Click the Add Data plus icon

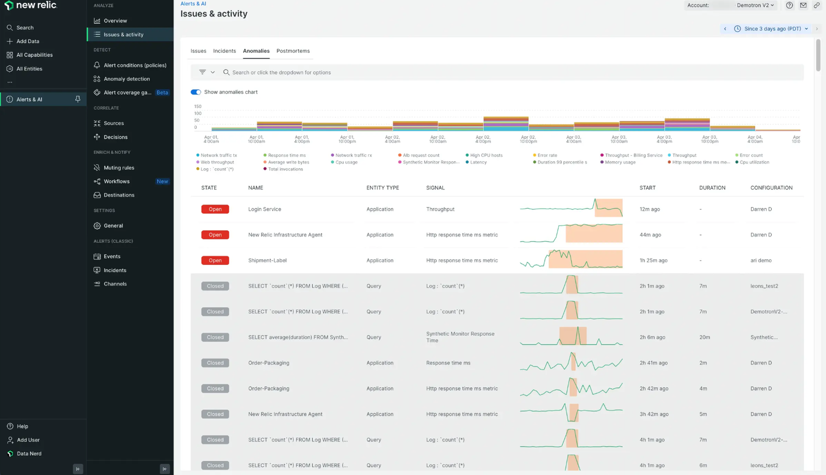pyautogui.click(x=9, y=41)
